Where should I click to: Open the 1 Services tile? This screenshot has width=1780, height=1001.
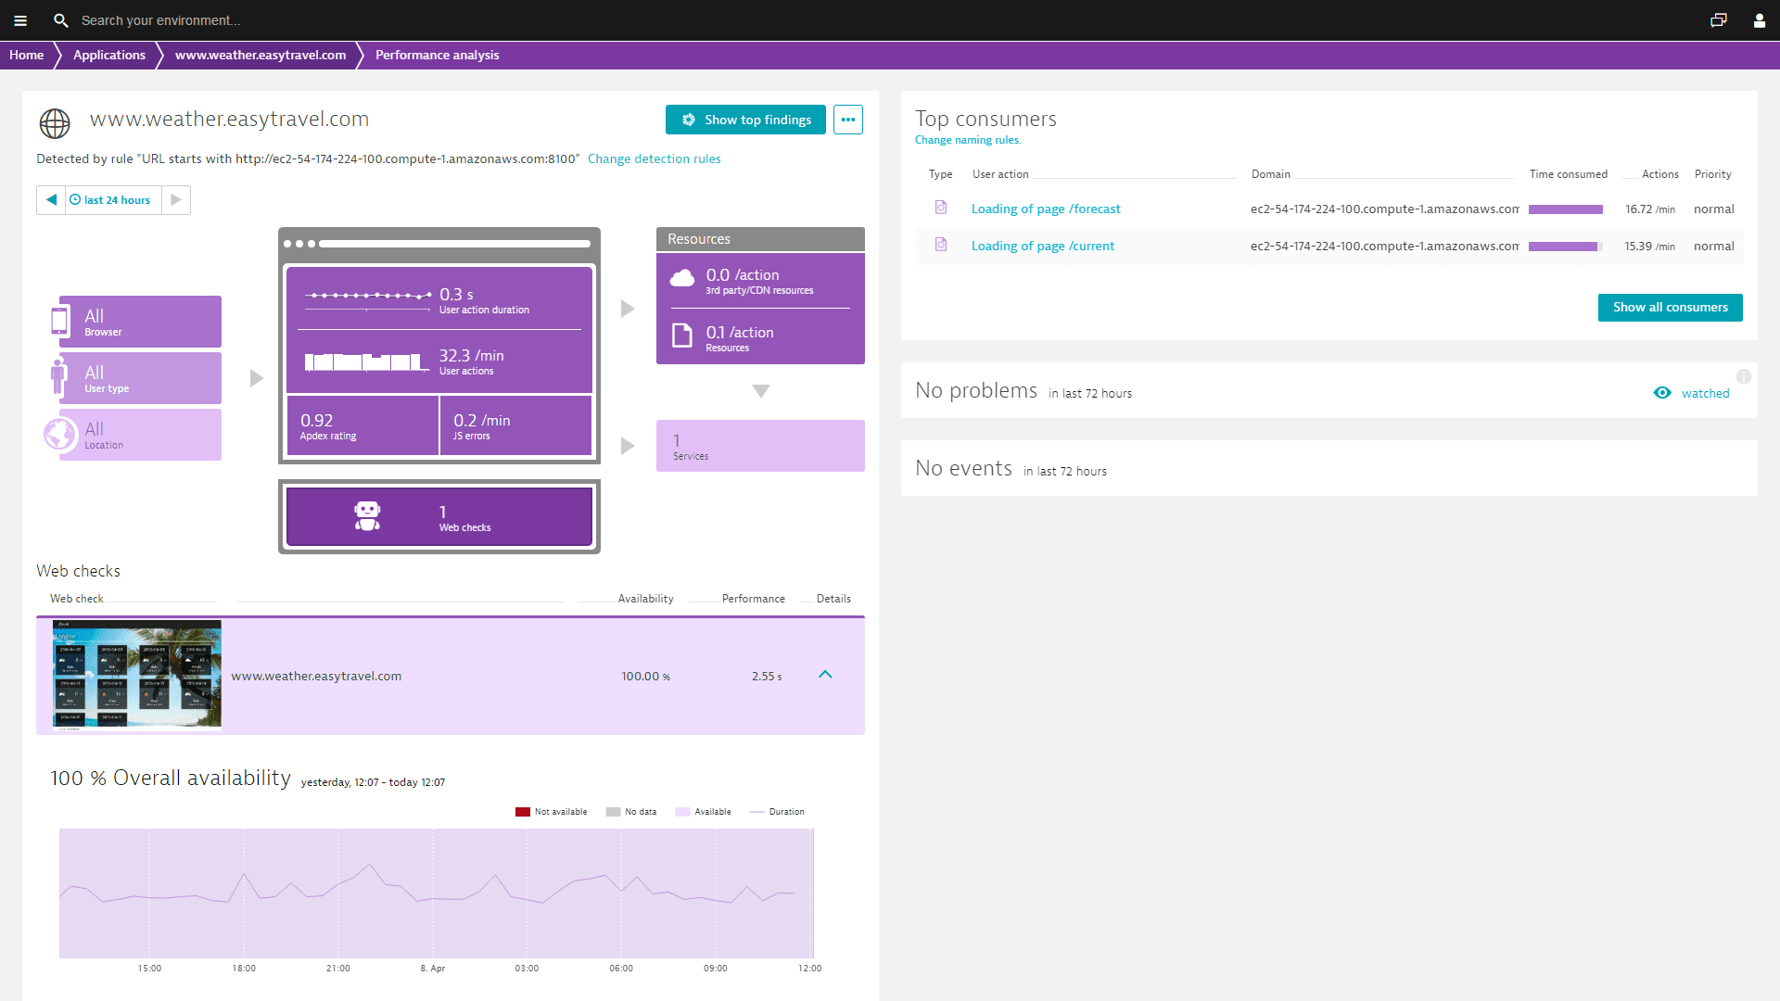(x=760, y=446)
